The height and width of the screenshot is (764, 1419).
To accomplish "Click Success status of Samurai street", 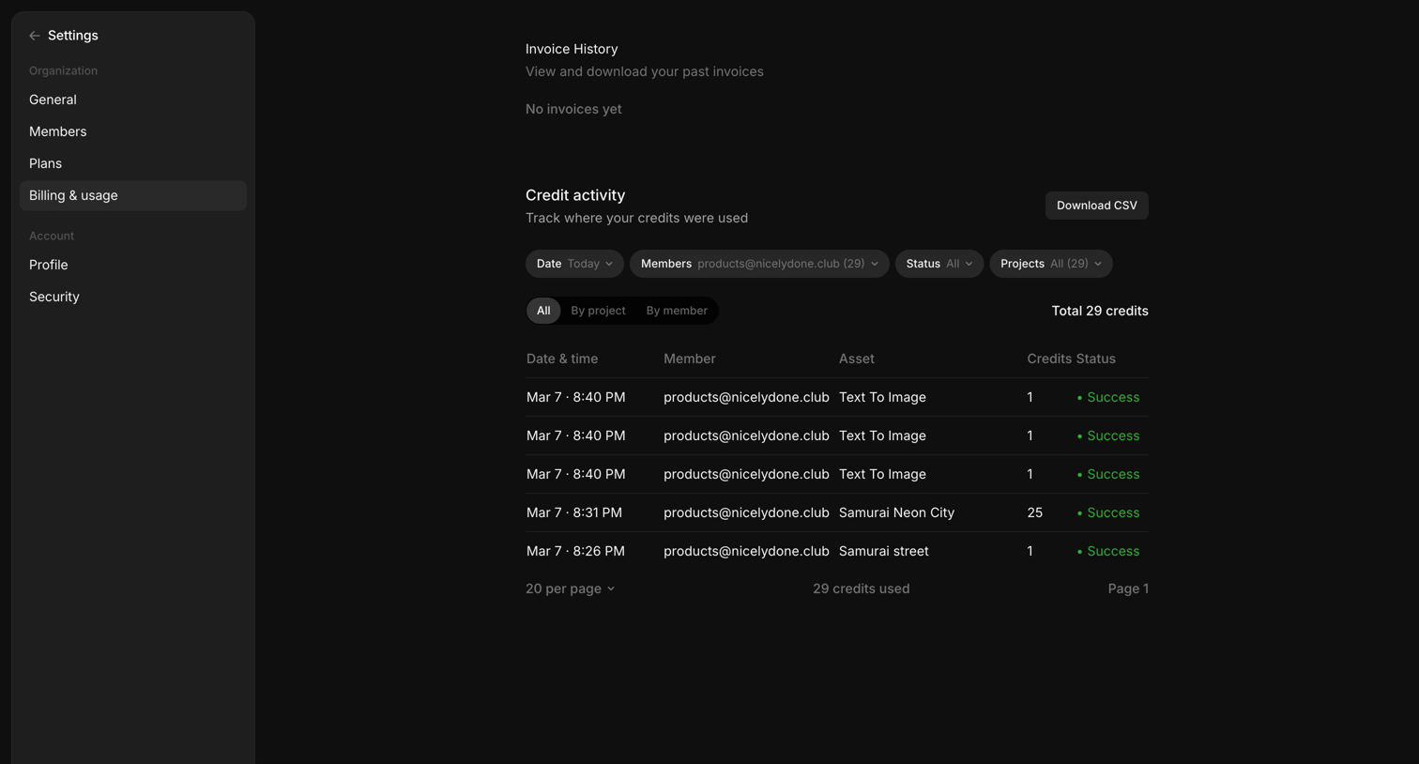I will point(1107,551).
